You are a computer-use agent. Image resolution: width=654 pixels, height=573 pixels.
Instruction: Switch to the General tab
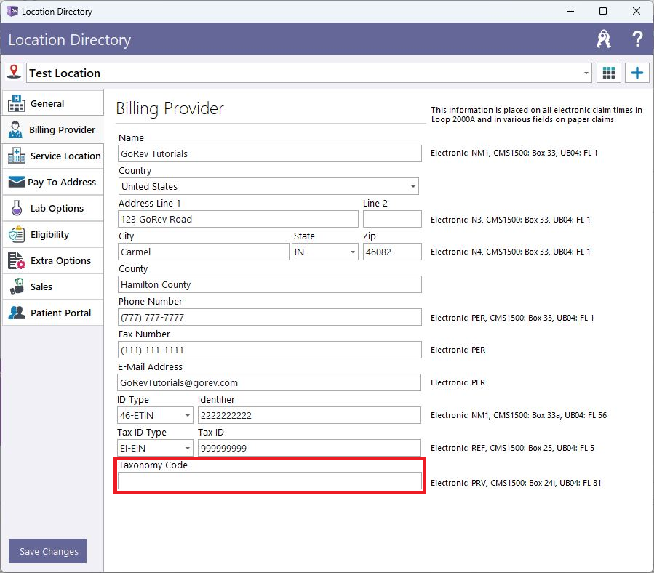(x=53, y=103)
